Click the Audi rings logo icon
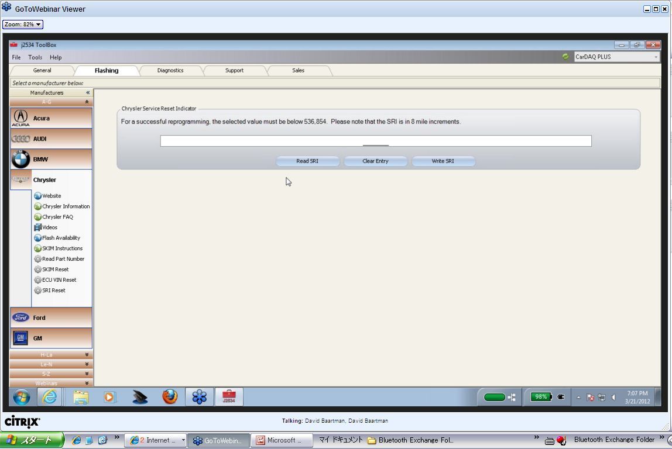672x449 pixels. coord(20,139)
